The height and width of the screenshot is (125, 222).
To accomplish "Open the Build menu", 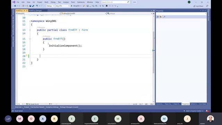I will pos(46,2).
